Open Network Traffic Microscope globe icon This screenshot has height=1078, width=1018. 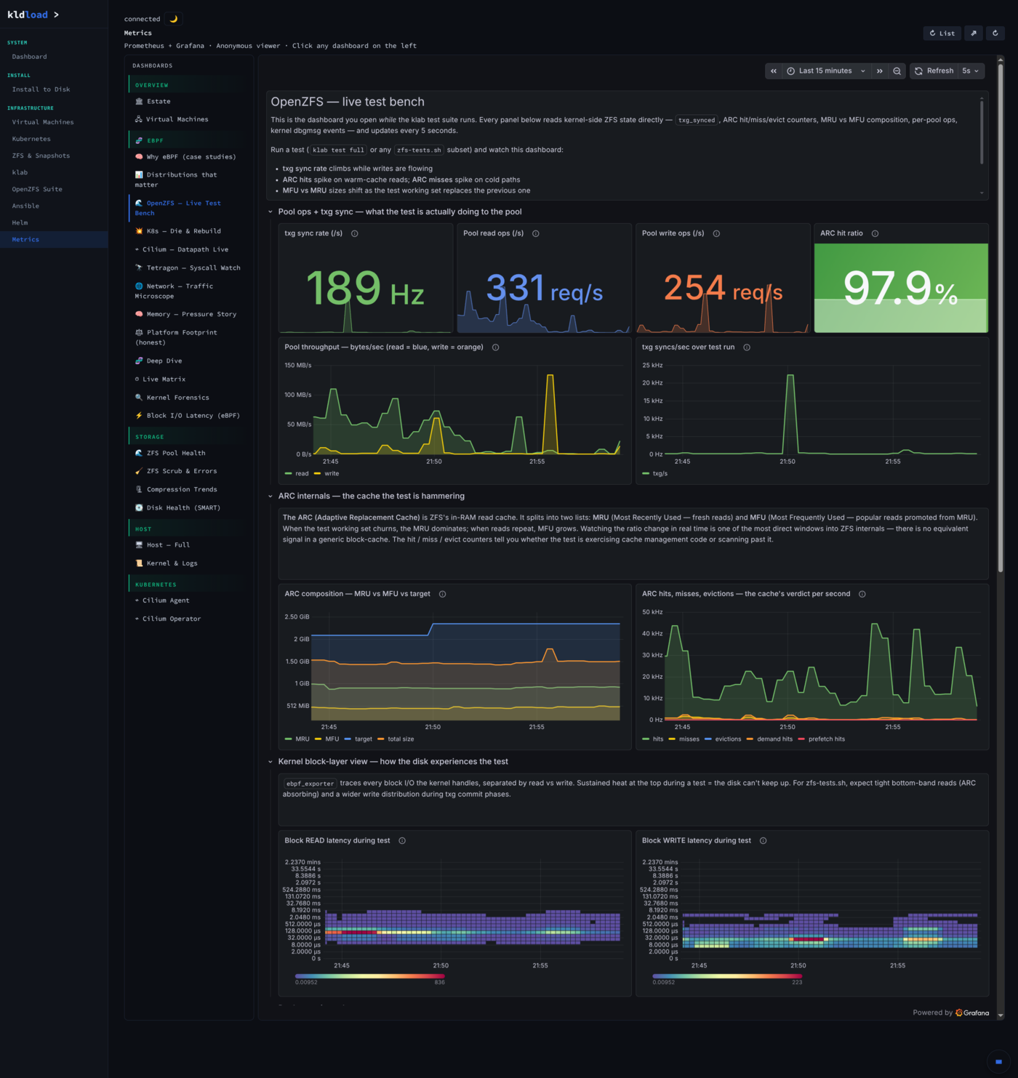click(139, 286)
